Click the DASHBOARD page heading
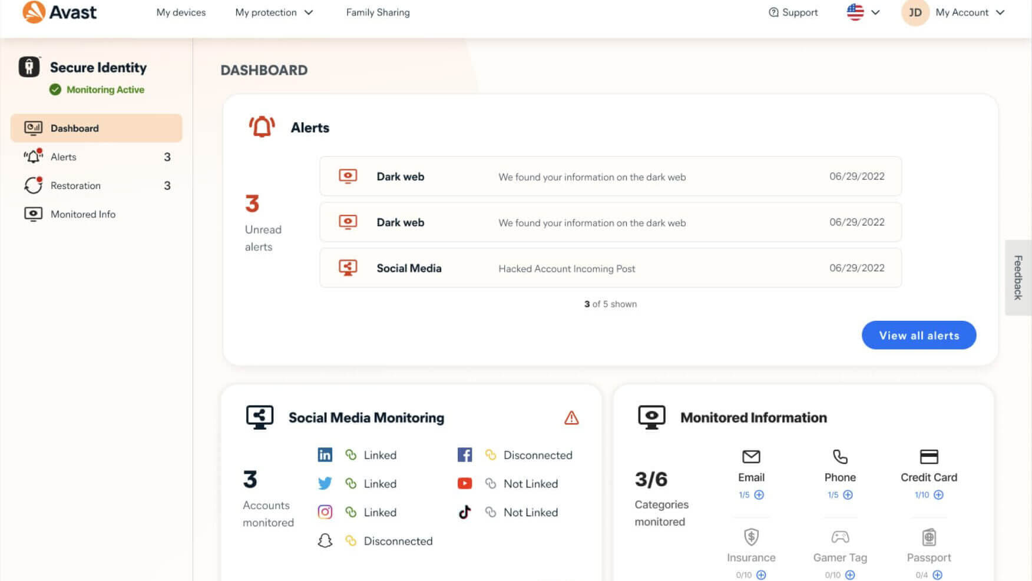 [x=264, y=70]
